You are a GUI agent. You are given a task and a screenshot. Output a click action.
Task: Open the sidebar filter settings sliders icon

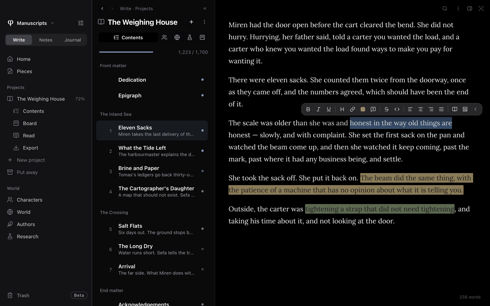81,23
